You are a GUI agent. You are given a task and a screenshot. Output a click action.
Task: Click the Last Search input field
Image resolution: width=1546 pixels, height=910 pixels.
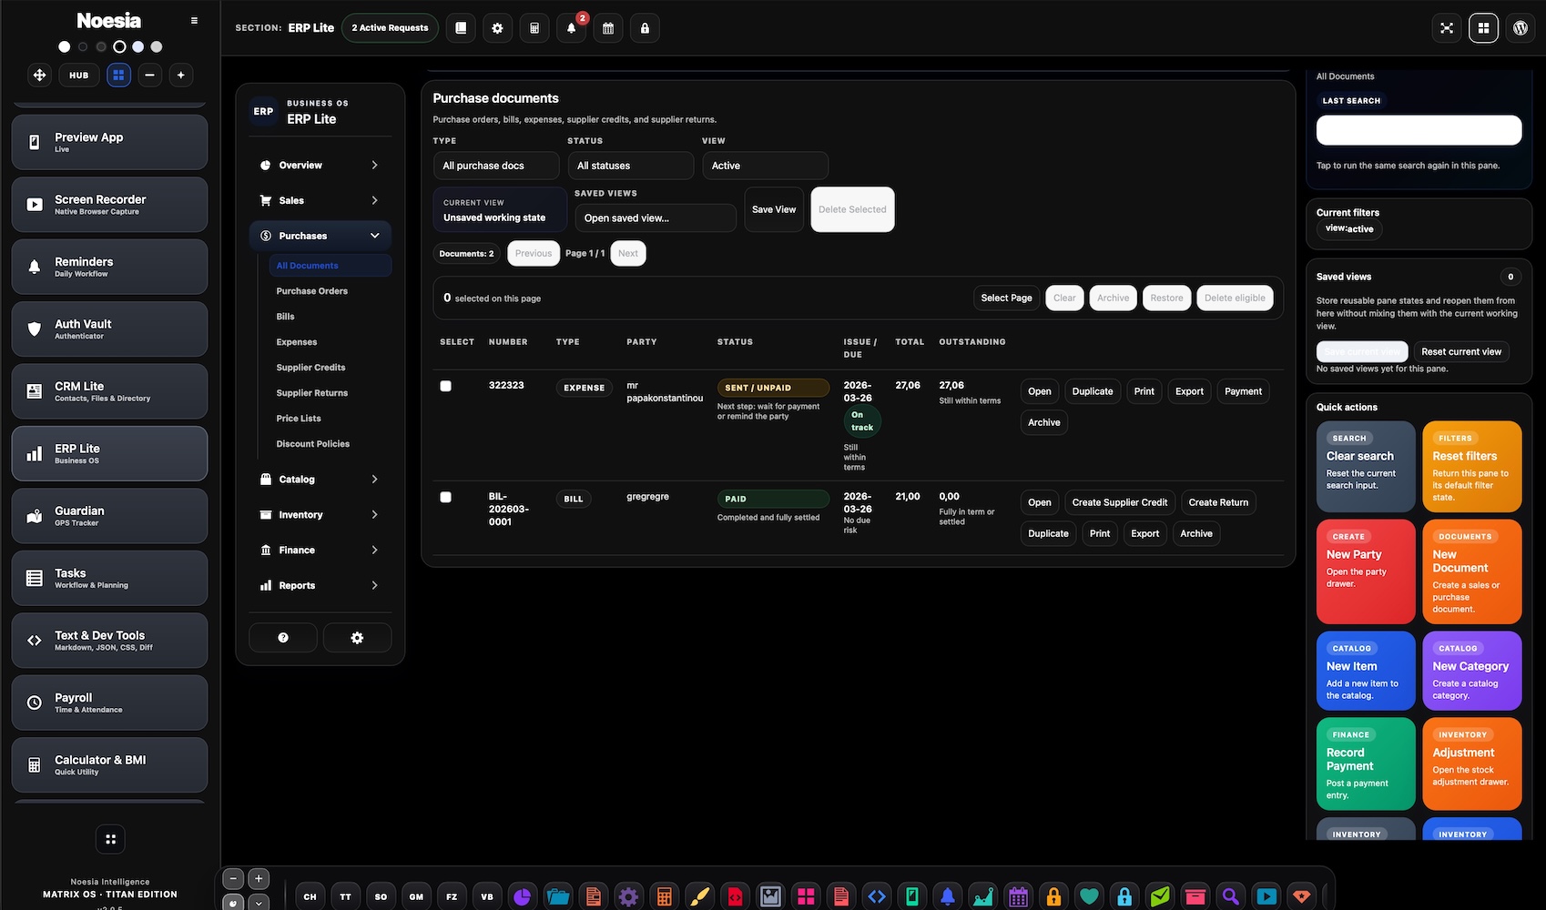[x=1419, y=130]
